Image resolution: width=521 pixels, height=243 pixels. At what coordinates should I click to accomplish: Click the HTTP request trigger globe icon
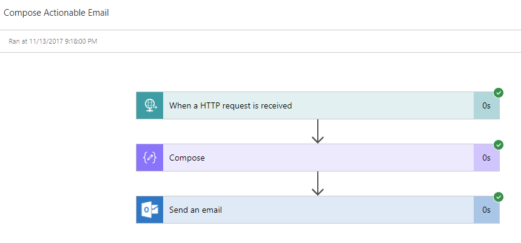(x=150, y=105)
